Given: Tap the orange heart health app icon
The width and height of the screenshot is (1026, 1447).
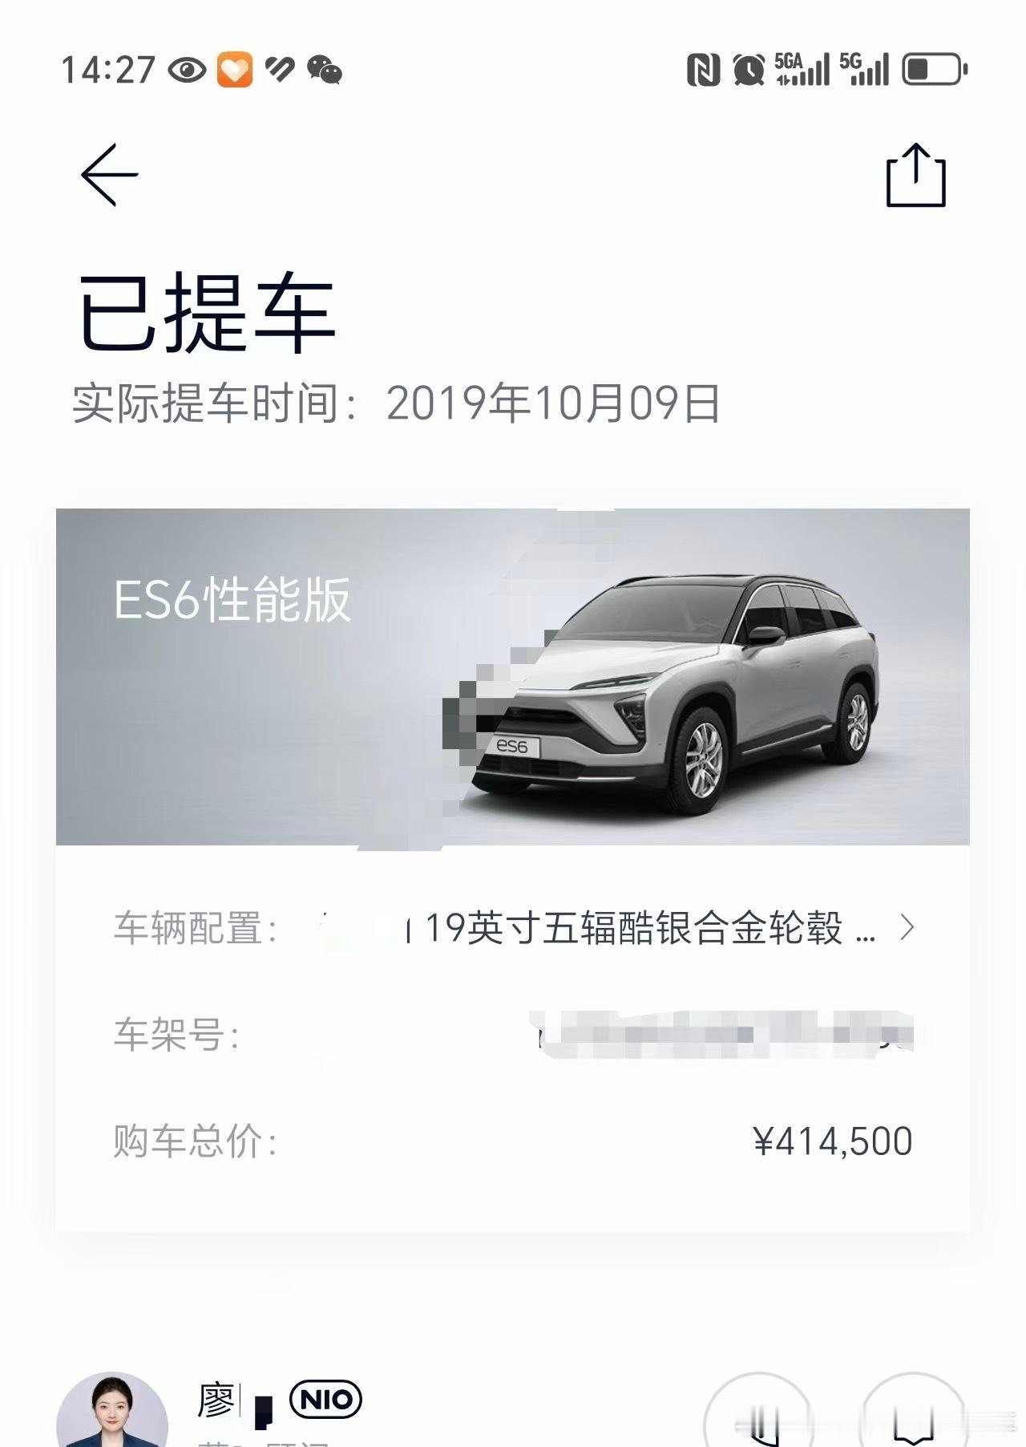Looking at the screenshot, I should tap(235, 70).
